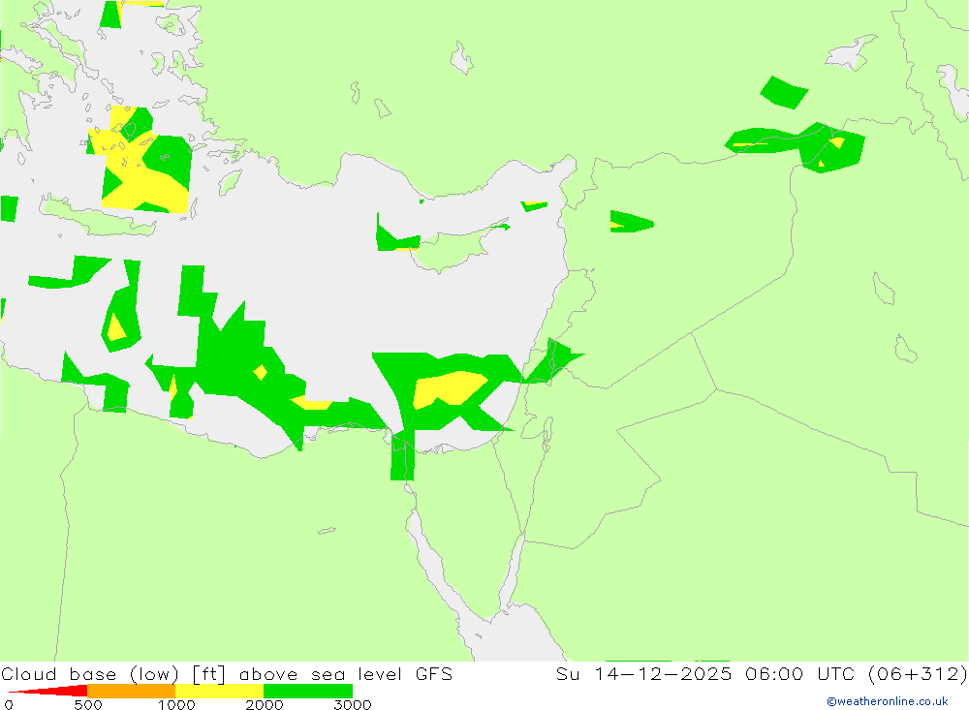Click the legend value 3000
Image resolution: width=969 pixels, height=710 pixels.
point(353,704)
